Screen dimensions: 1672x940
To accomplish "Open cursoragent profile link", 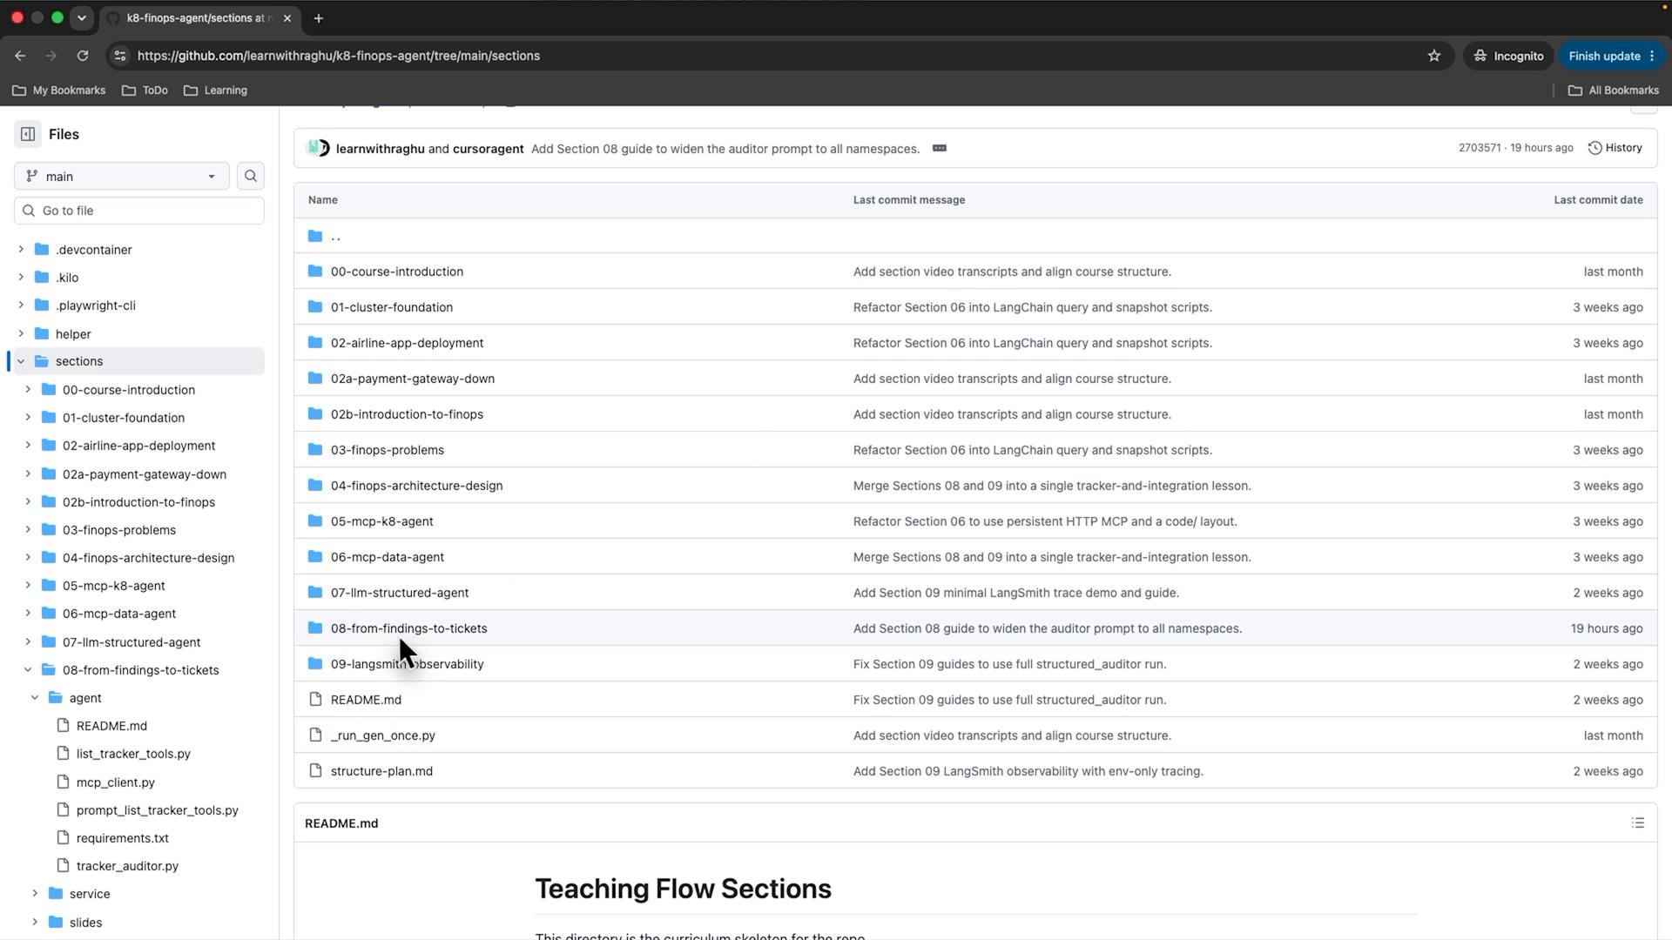I will 488,149.
